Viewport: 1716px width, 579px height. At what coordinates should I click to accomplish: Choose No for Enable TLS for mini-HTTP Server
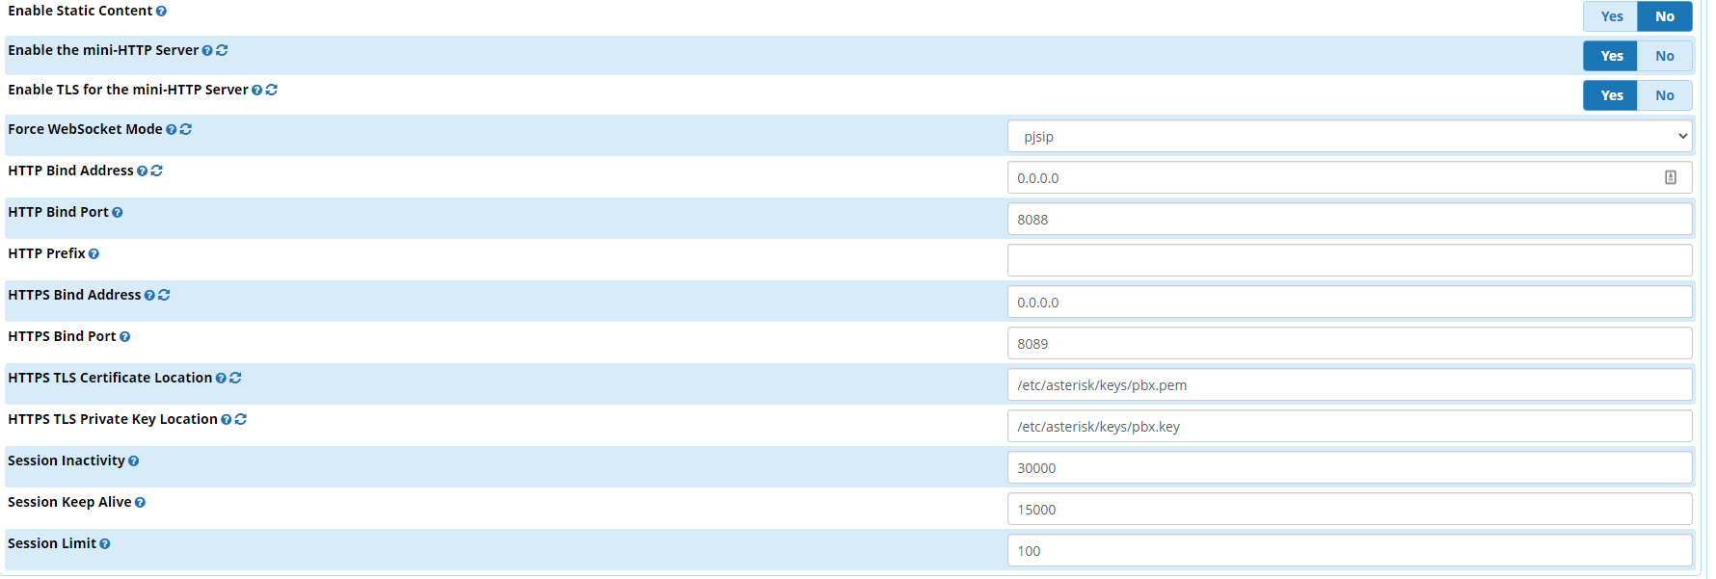coord(1665,95)
